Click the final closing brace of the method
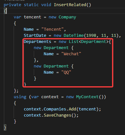The width and height of the screenshot is (125, 135). [x=5, y=128]
